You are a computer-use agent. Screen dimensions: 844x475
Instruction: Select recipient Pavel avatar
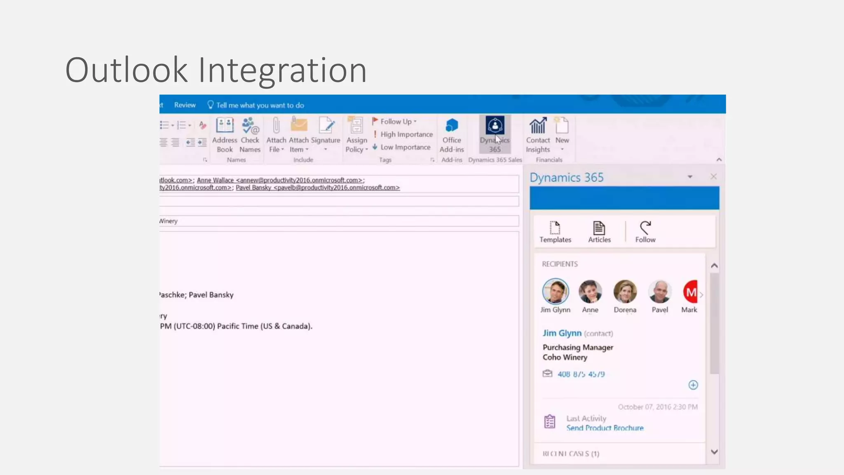pyautogui.click(x=660, y=292)
